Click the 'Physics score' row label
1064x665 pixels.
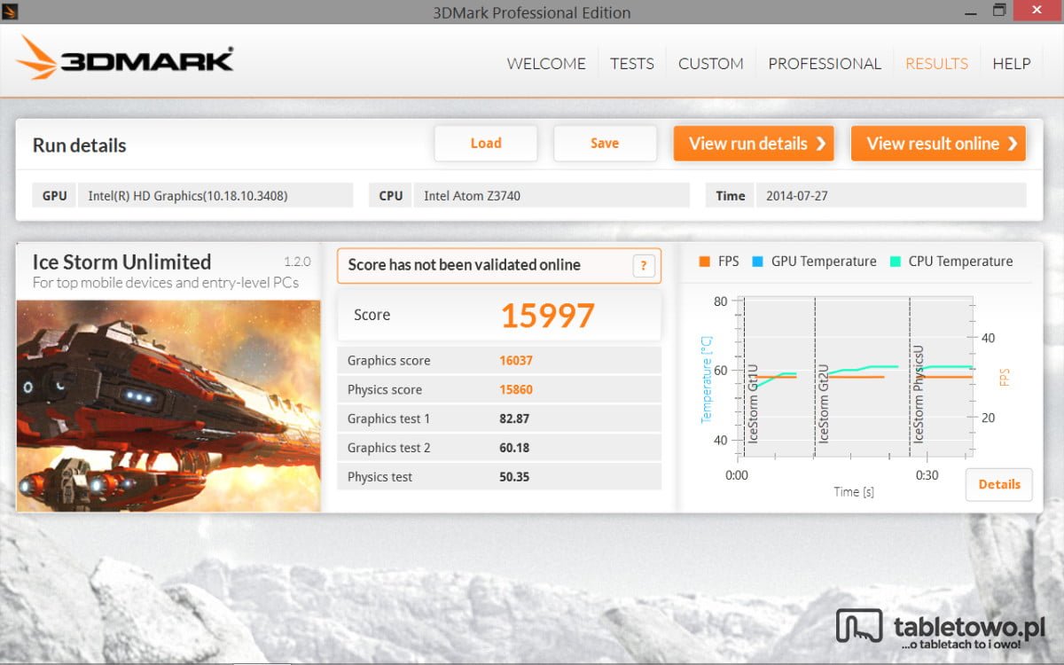tap(384, 390)
